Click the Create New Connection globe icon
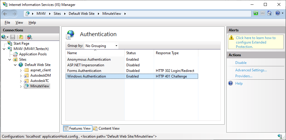This screenshot has width=286, height=140. pos(4,37)
